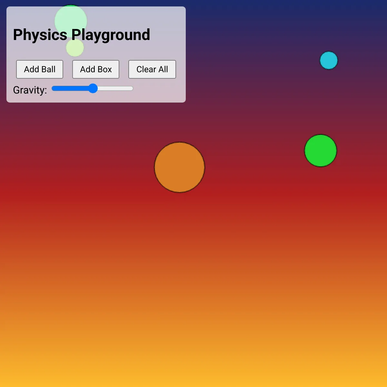Click just below the cyan ball

[x=329, y=77]
